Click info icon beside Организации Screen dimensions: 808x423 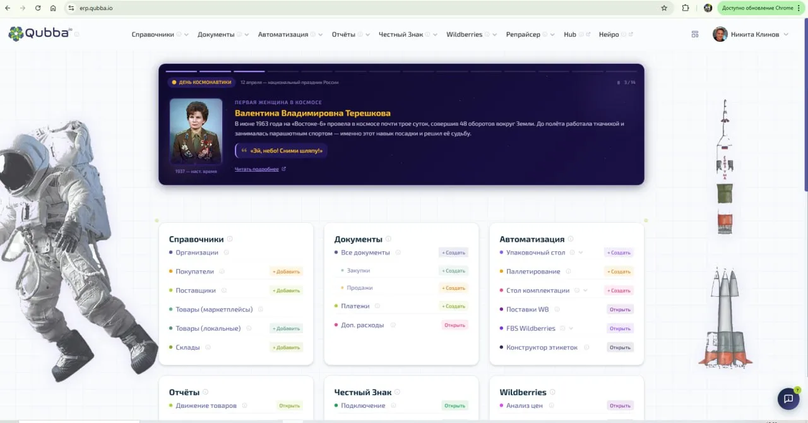227,253
